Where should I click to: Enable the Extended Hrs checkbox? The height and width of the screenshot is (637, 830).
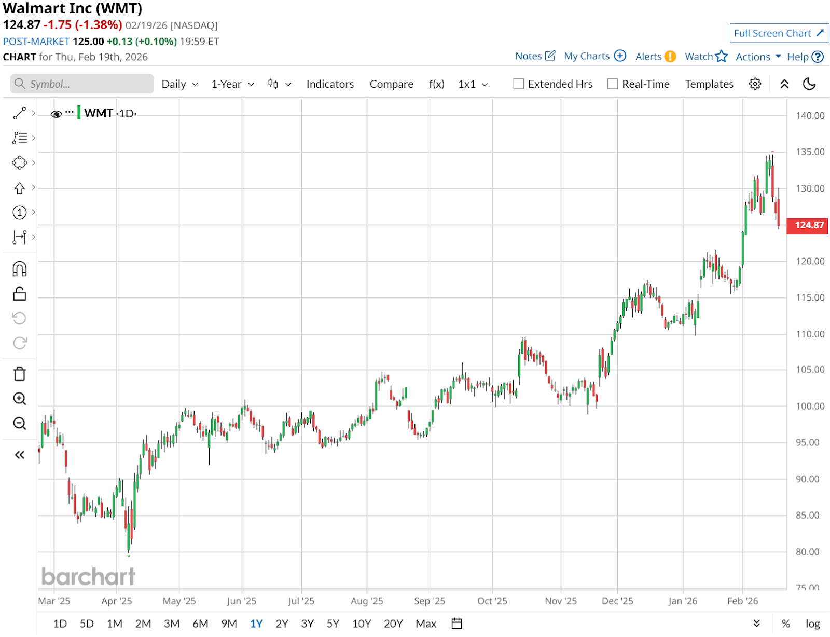518,84
